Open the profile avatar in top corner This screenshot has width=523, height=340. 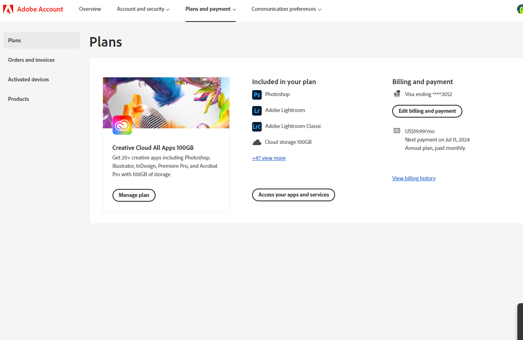pyautogui.click(x=519, y=9)
